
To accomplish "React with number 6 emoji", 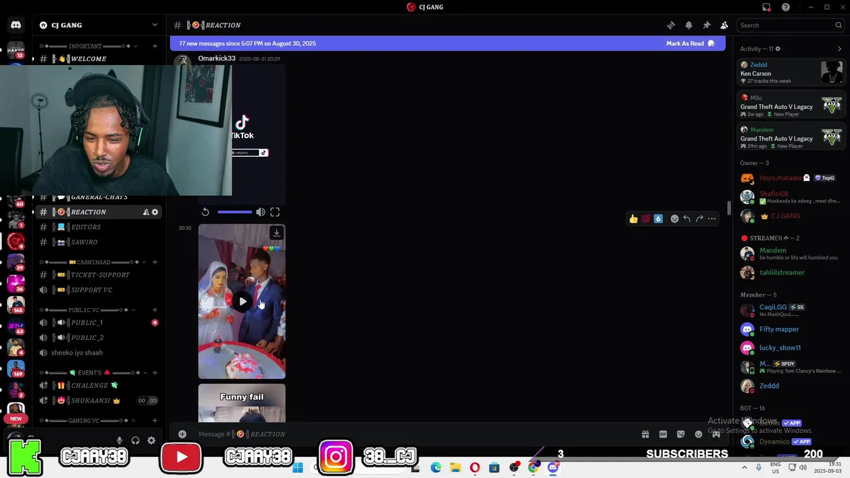I will [x=658, y=218].
